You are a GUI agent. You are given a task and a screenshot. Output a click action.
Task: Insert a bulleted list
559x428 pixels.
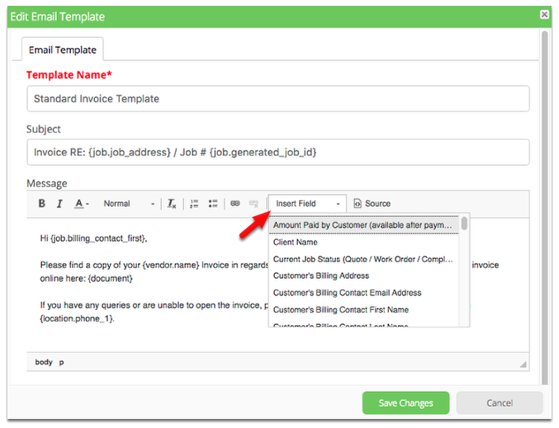click(213, 204)
